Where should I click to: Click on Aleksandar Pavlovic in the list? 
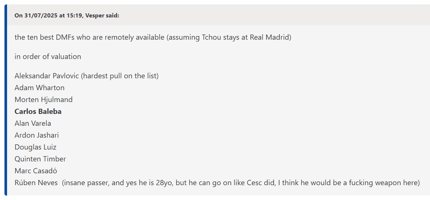46,76
